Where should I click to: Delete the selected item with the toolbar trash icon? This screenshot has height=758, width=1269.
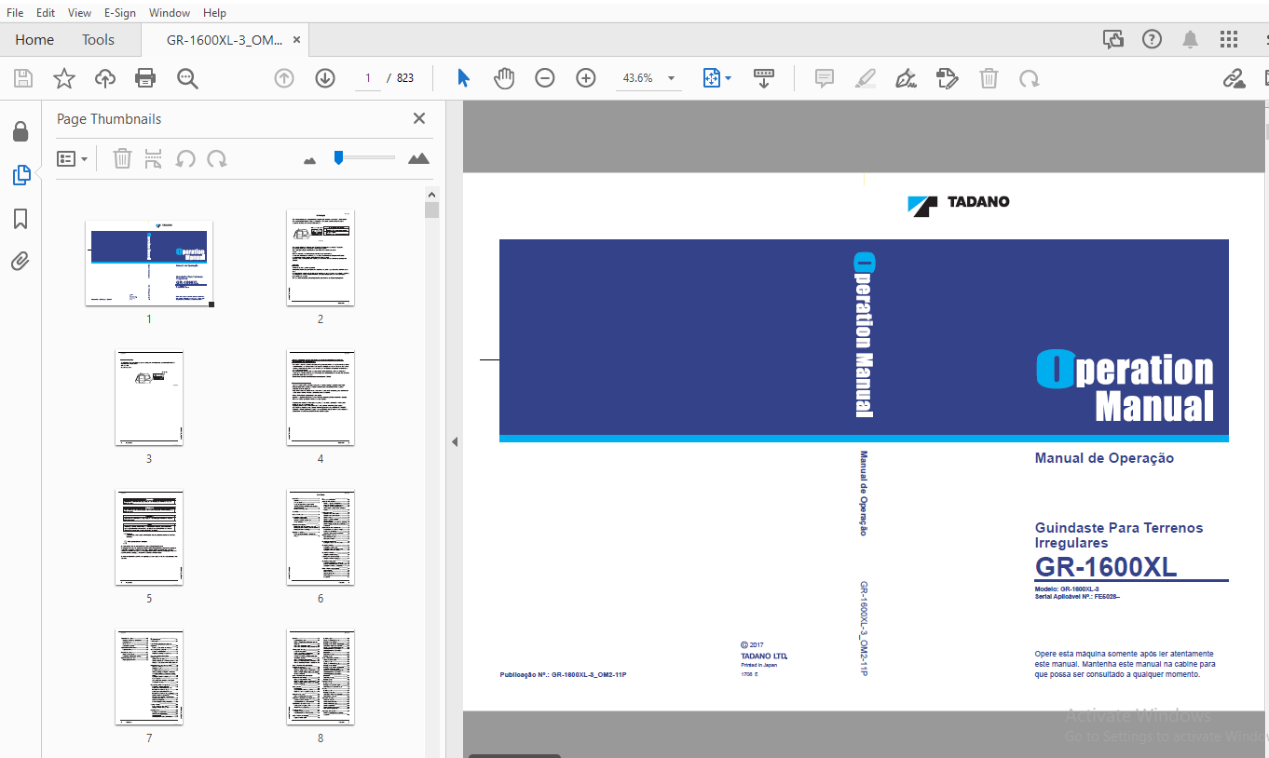[x=989, y=79]
